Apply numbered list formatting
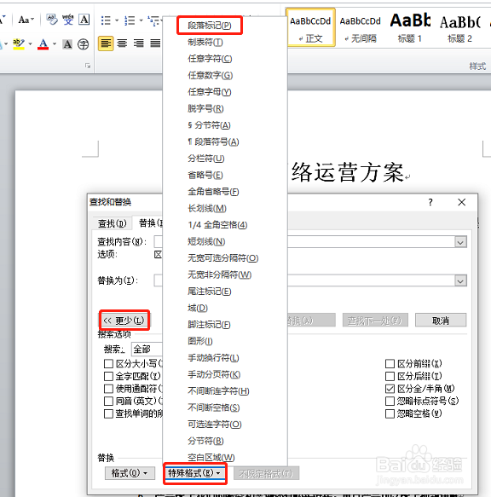The image size is (491, 497). 130,20
